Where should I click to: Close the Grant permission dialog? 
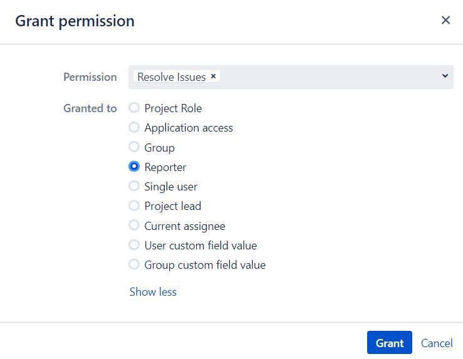[445, 21]
